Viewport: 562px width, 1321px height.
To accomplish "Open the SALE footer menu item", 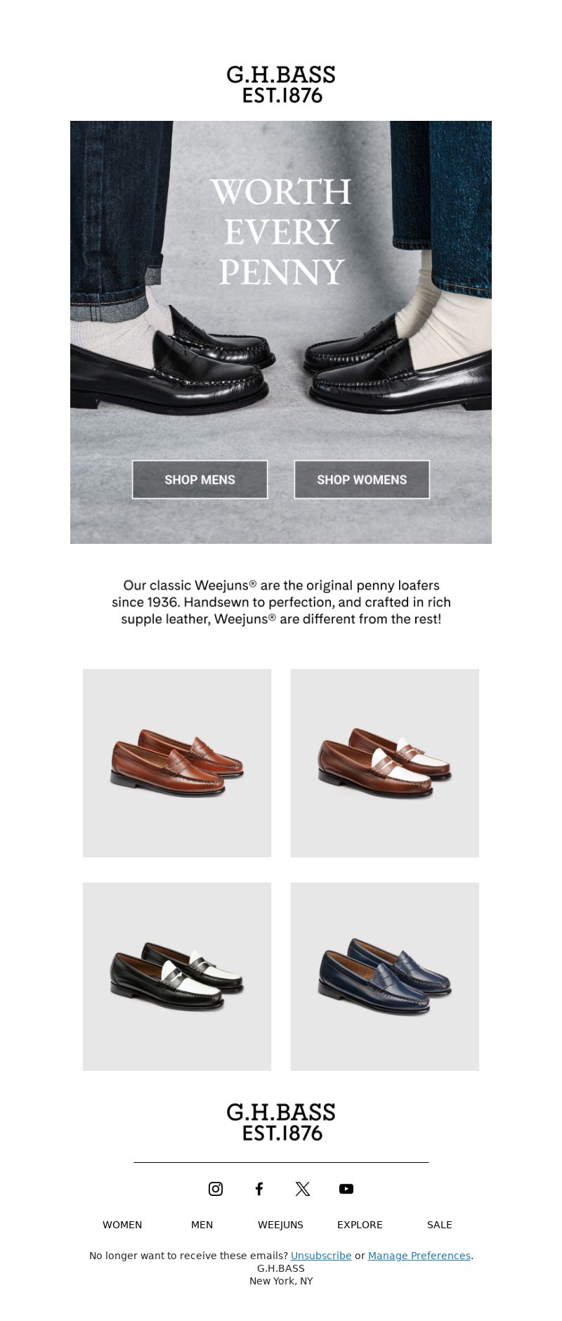I will coord(439,1224).
